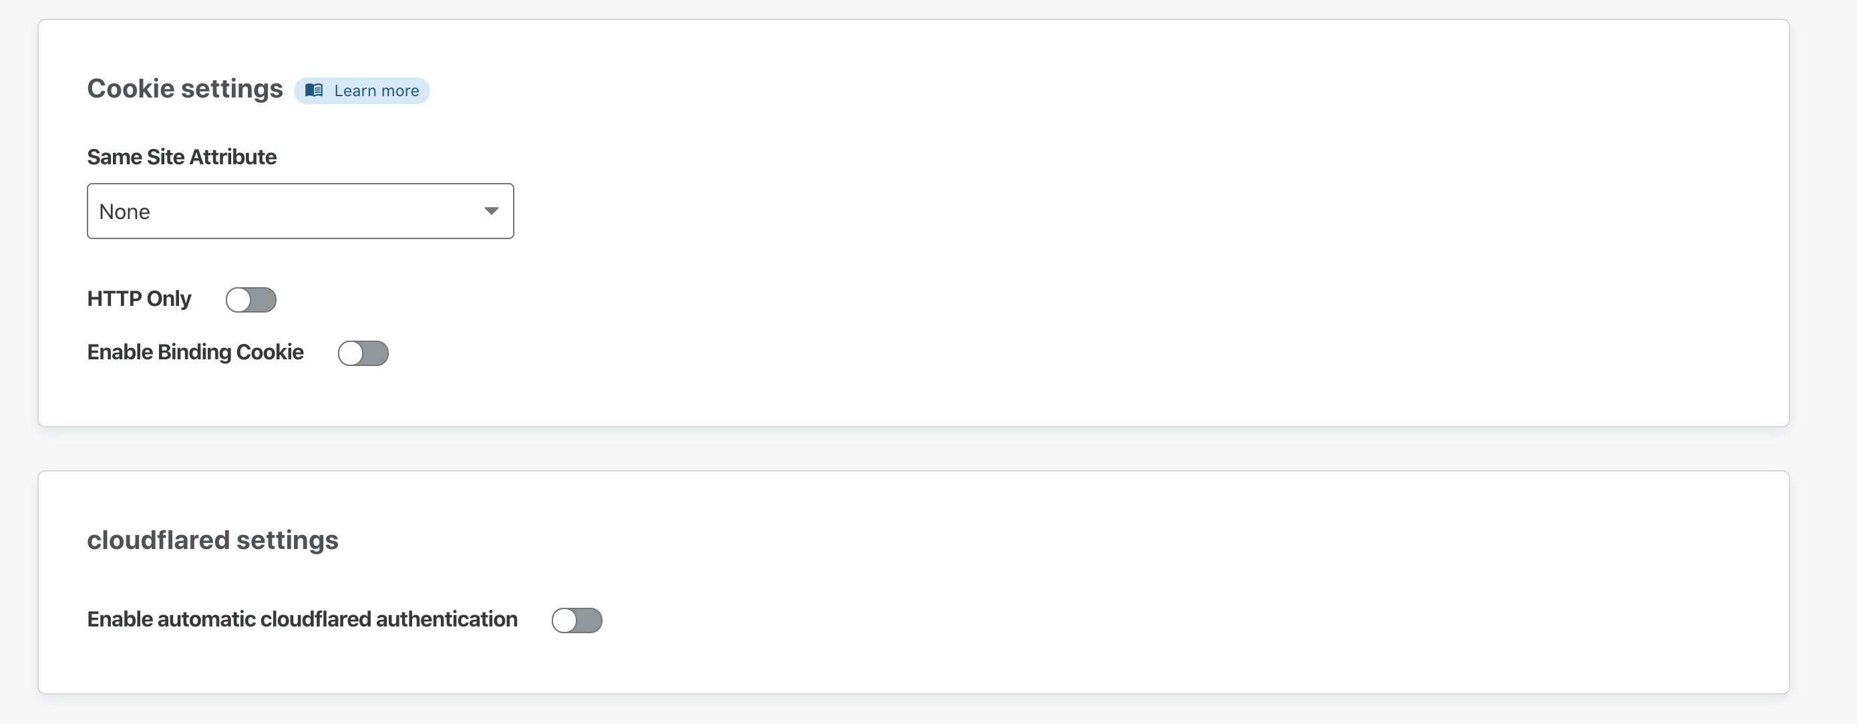Viewport: 1857px width, 724px height.
Task: Click the gray track of the HTTP Only toggle
Action: tap(264, 300)
